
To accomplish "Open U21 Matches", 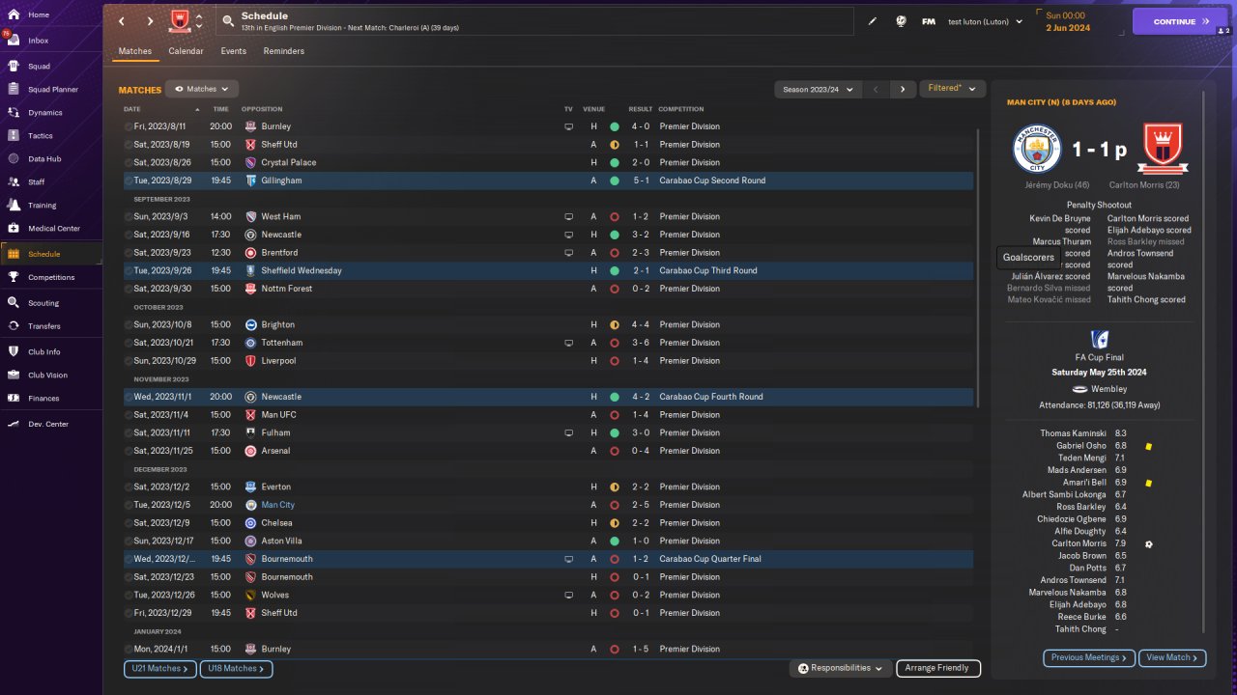I will (159, 668).
